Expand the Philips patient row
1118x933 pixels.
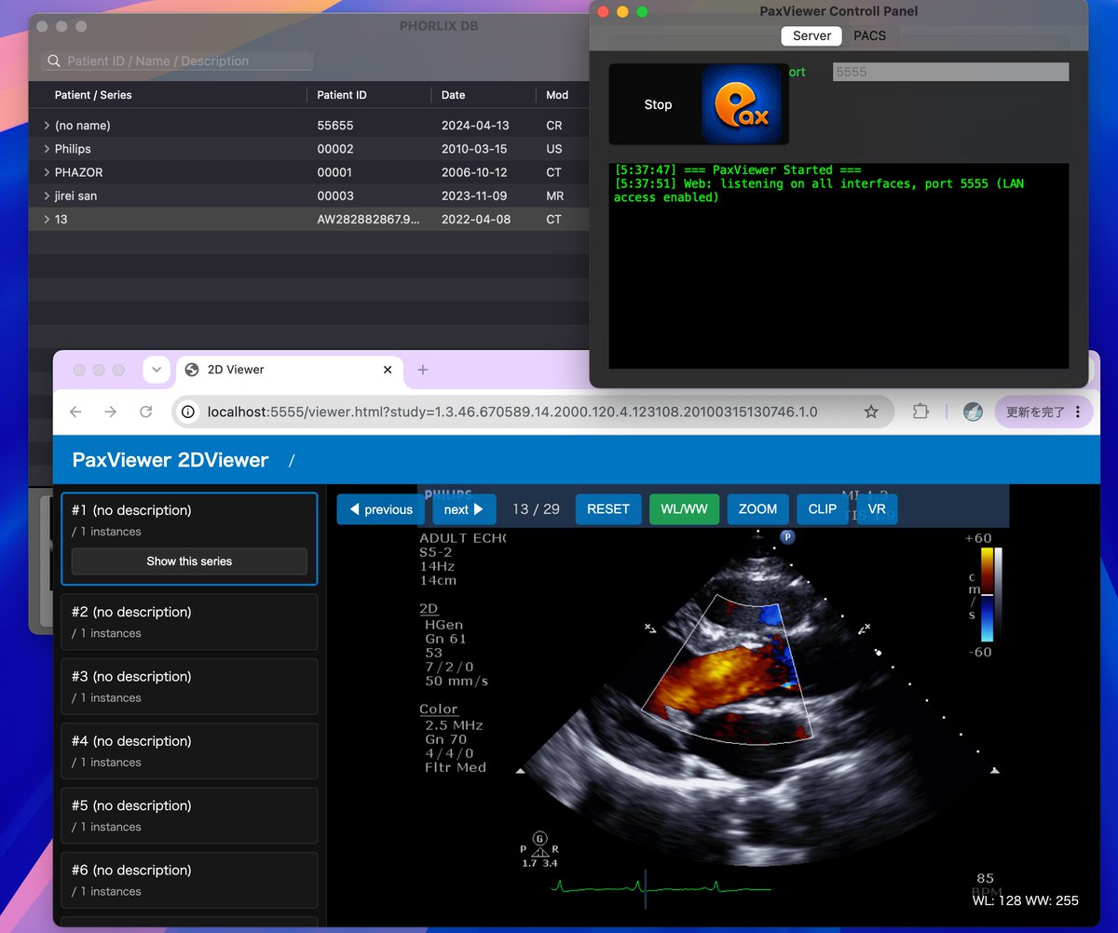(x=47, y=149)
